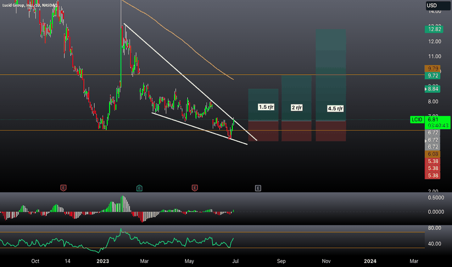
Task: Click the 0.5000 histogram scale value
Action: point(436,198)
